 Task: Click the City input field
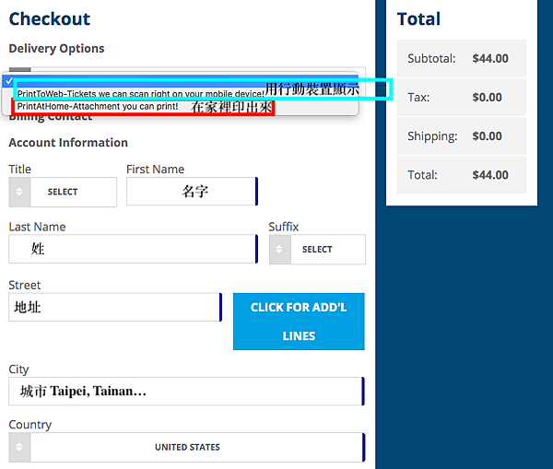[x=185, y=392]
